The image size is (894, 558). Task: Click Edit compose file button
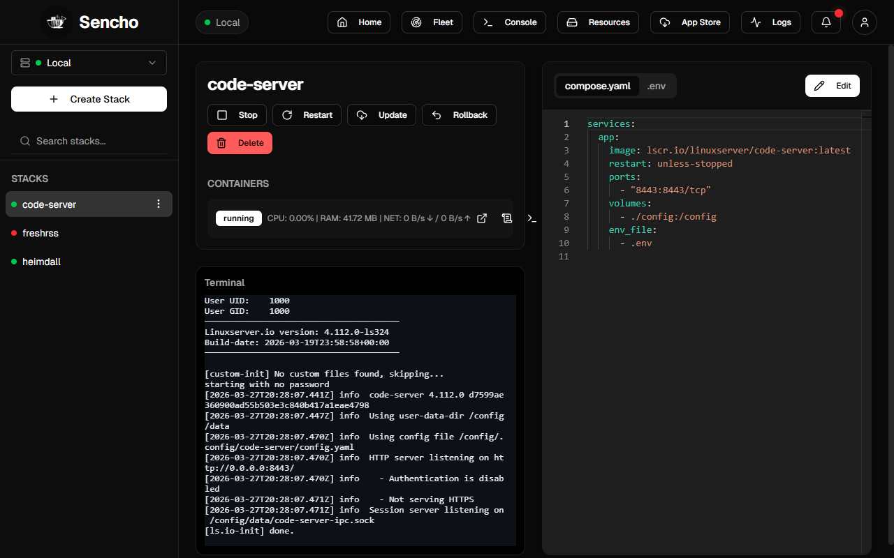tap(833, 86)
